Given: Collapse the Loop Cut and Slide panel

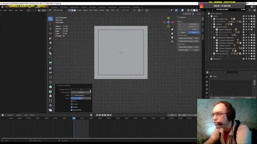Looking at the screenshot, I should tap(57, 85).
